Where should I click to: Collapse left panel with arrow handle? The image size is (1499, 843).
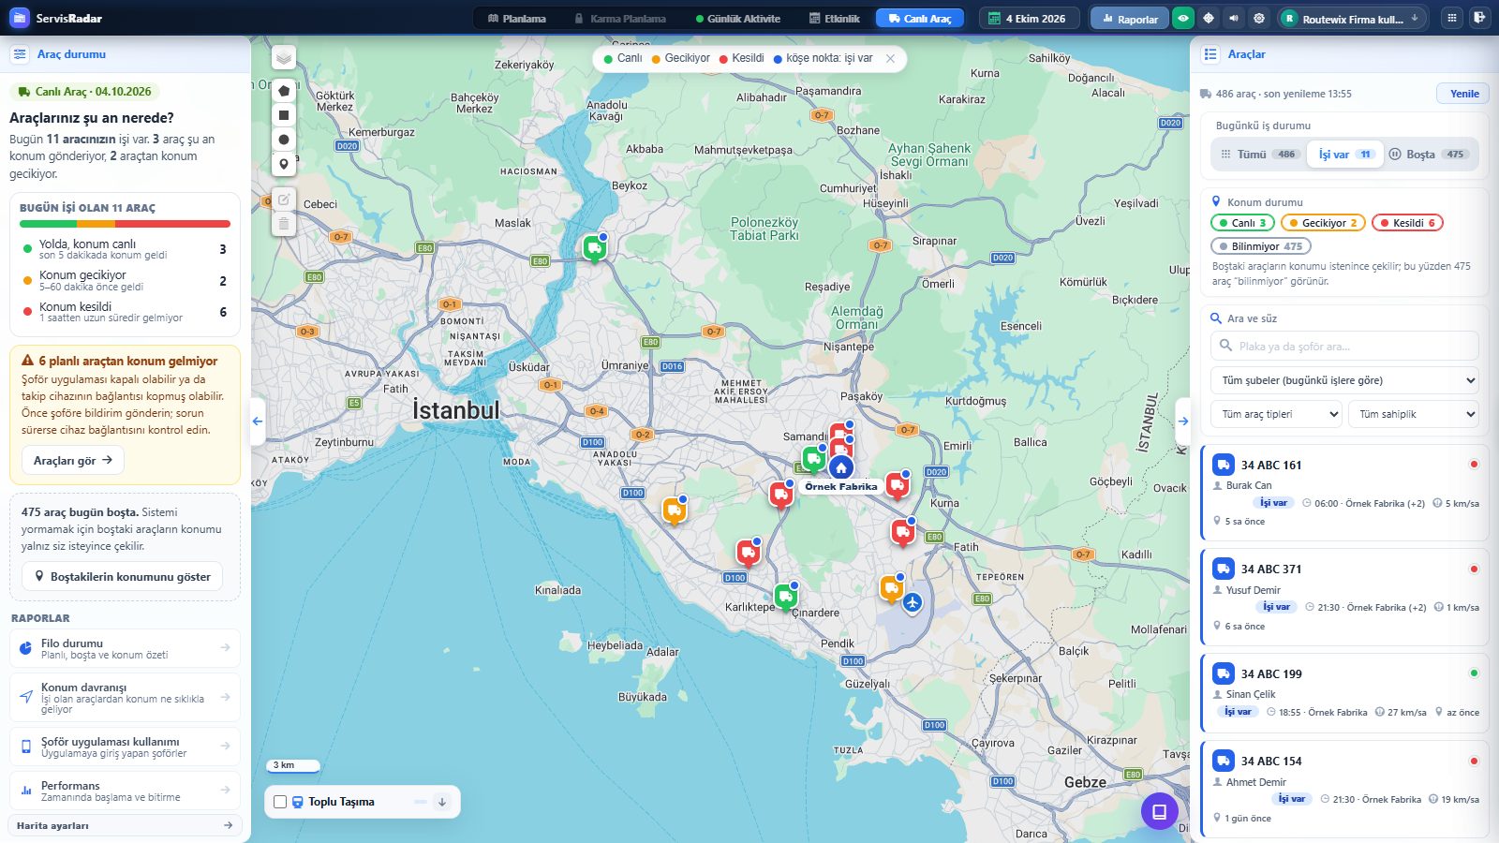tap(258, 421)
